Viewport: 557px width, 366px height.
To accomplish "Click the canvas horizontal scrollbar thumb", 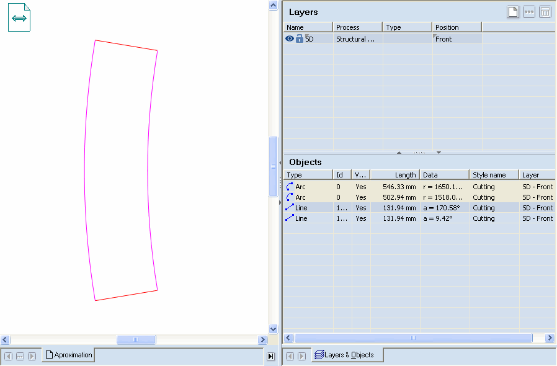I will [136, 339].
